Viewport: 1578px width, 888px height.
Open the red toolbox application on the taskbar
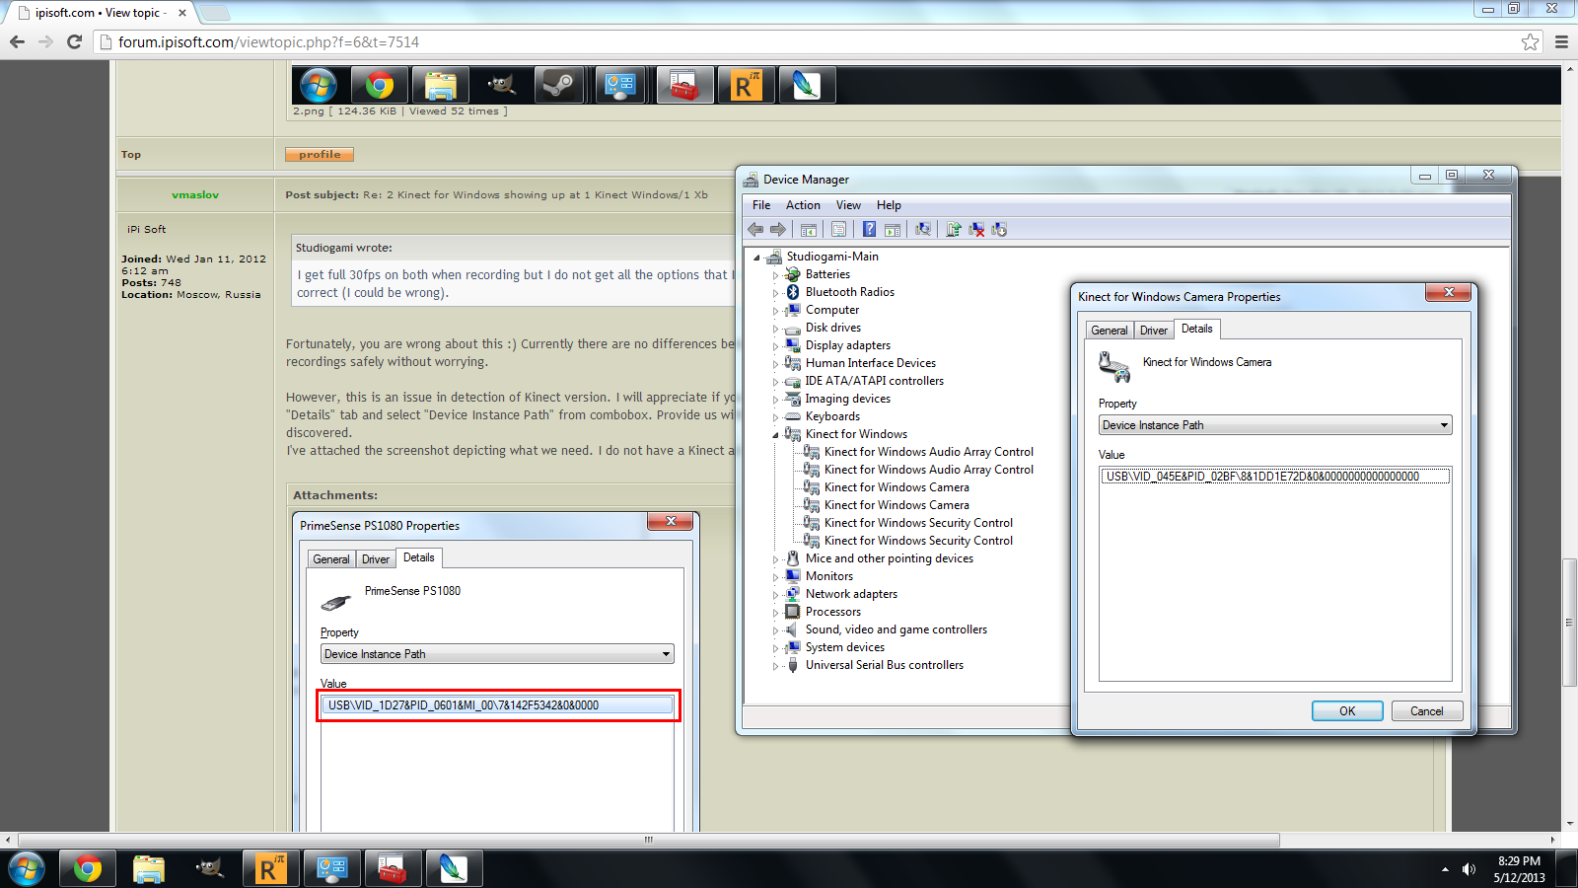[393, 869]
